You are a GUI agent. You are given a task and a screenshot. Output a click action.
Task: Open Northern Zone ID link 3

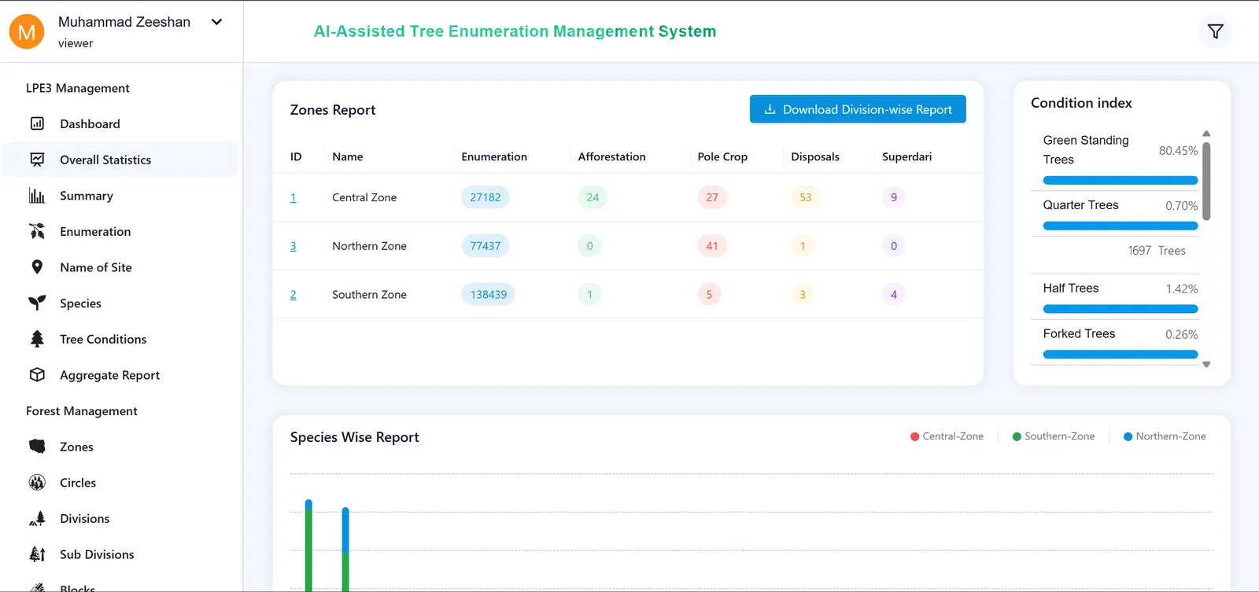(294, 246)
